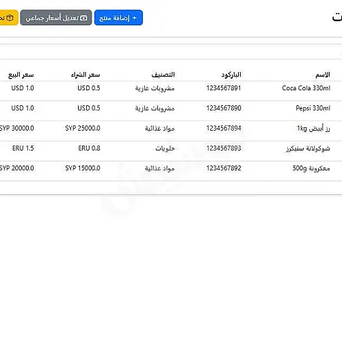Select the Coca Cola 330ml product name
Screen dimensions: 342x342
[x=306, y=88]
